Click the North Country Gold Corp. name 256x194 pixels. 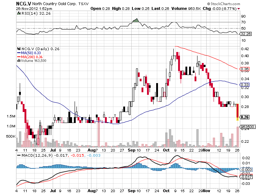point(54,4)
